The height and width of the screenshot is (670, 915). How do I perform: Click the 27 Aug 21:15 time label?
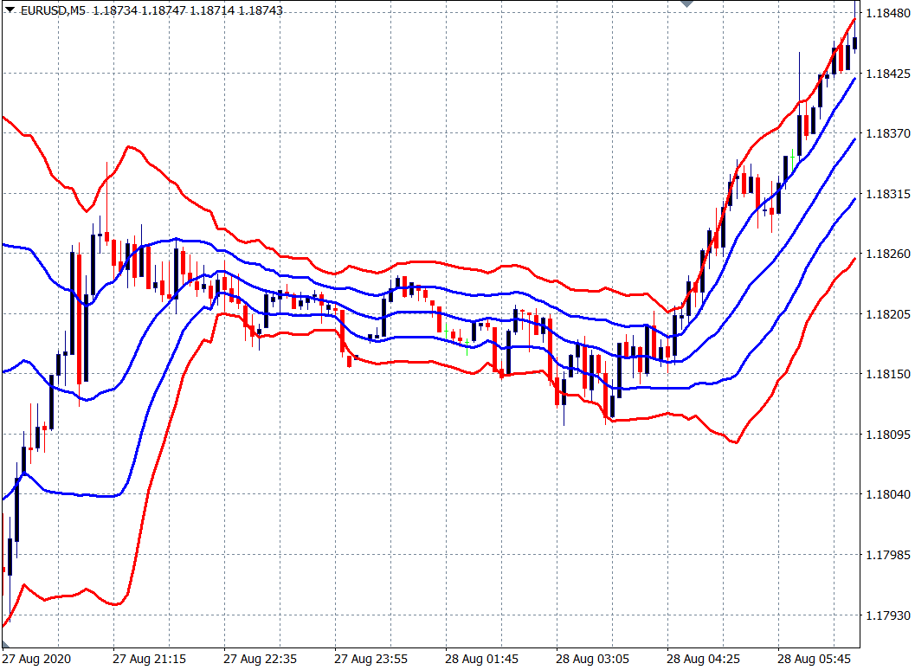point(149,659)
